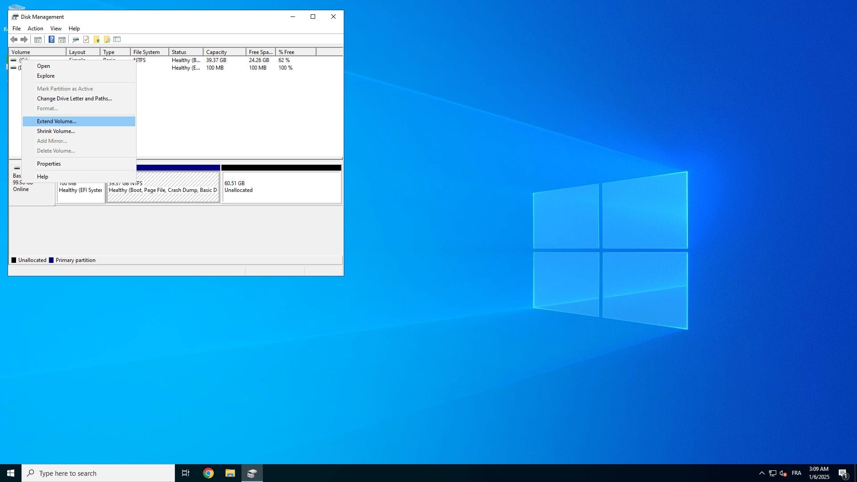
Task: Click the Disk 0 drive icon
Action: [17, 168]
